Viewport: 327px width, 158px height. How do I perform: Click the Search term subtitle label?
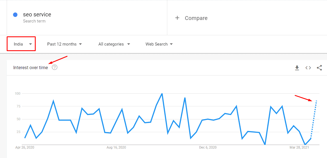click(34, 21)
